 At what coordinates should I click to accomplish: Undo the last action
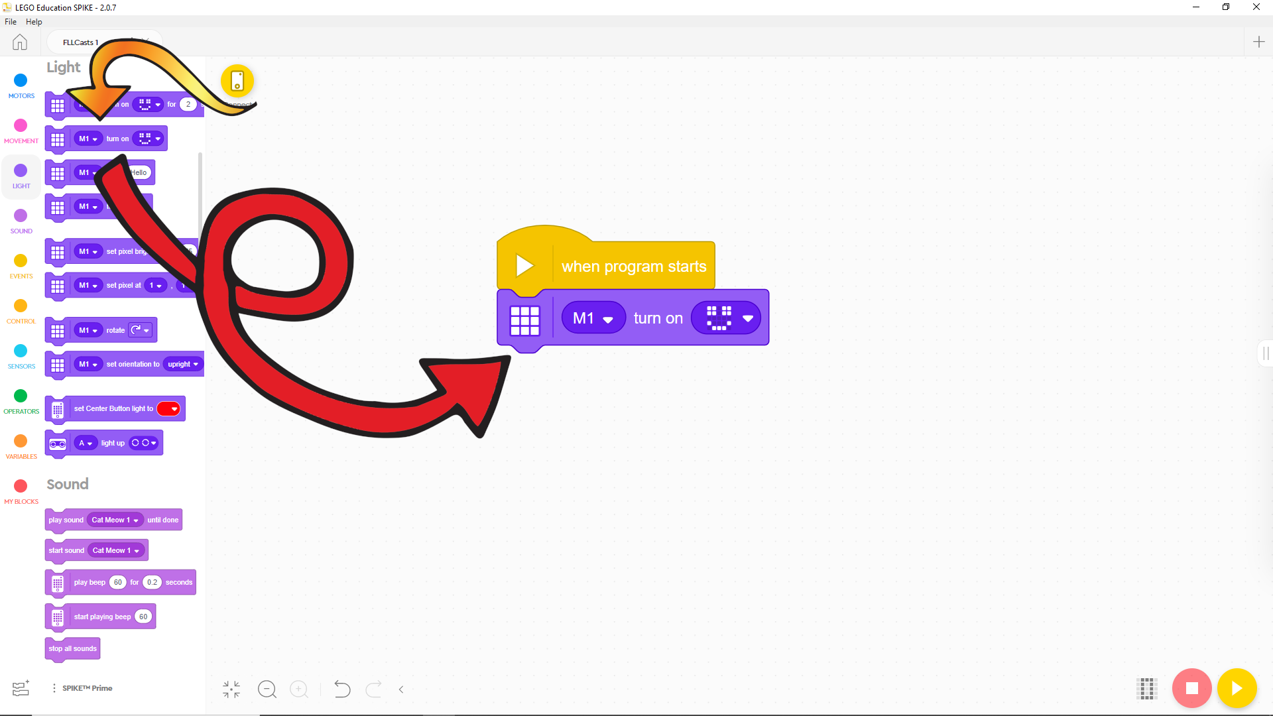tap(342, 689)
